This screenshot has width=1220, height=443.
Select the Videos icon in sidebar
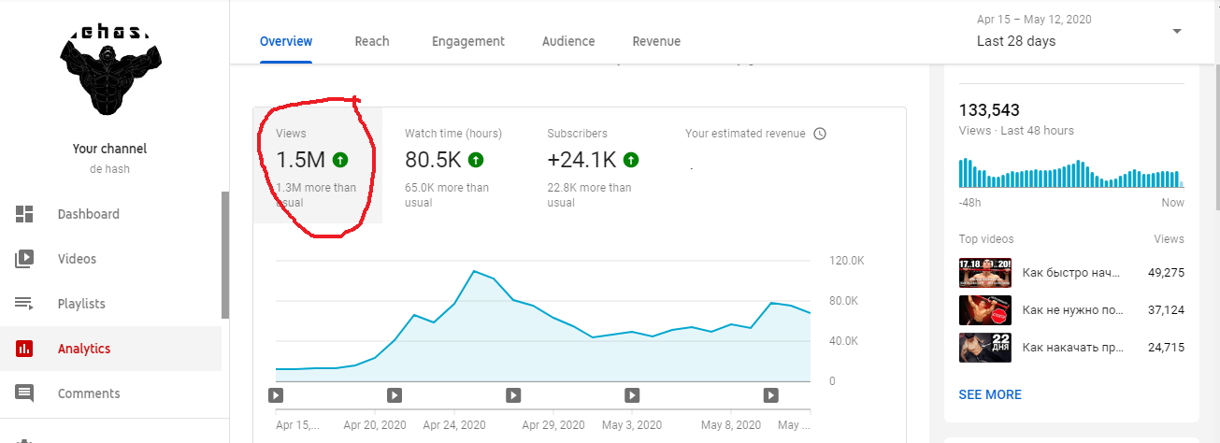click(24, 259)
